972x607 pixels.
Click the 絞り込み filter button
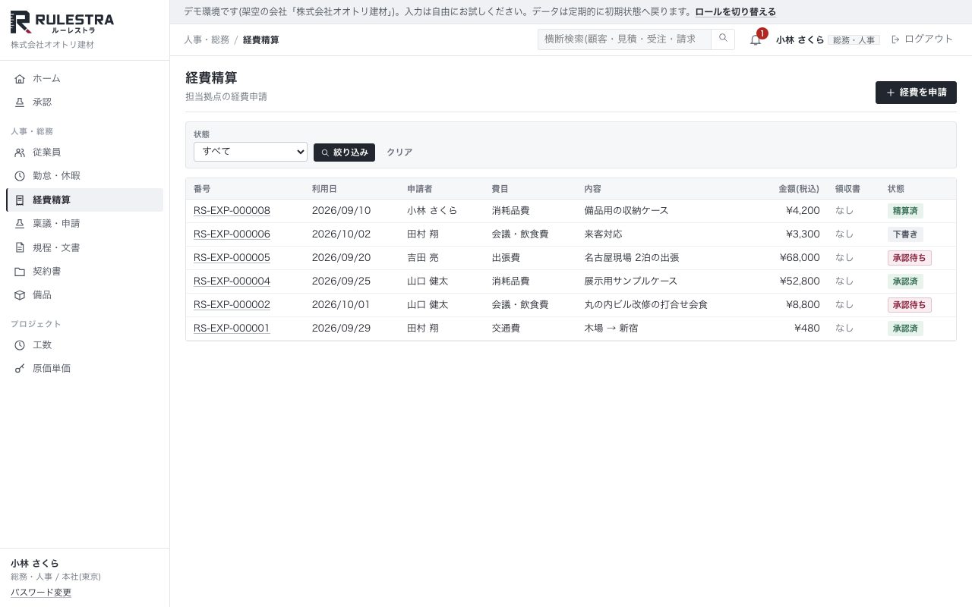click(344, 153)
